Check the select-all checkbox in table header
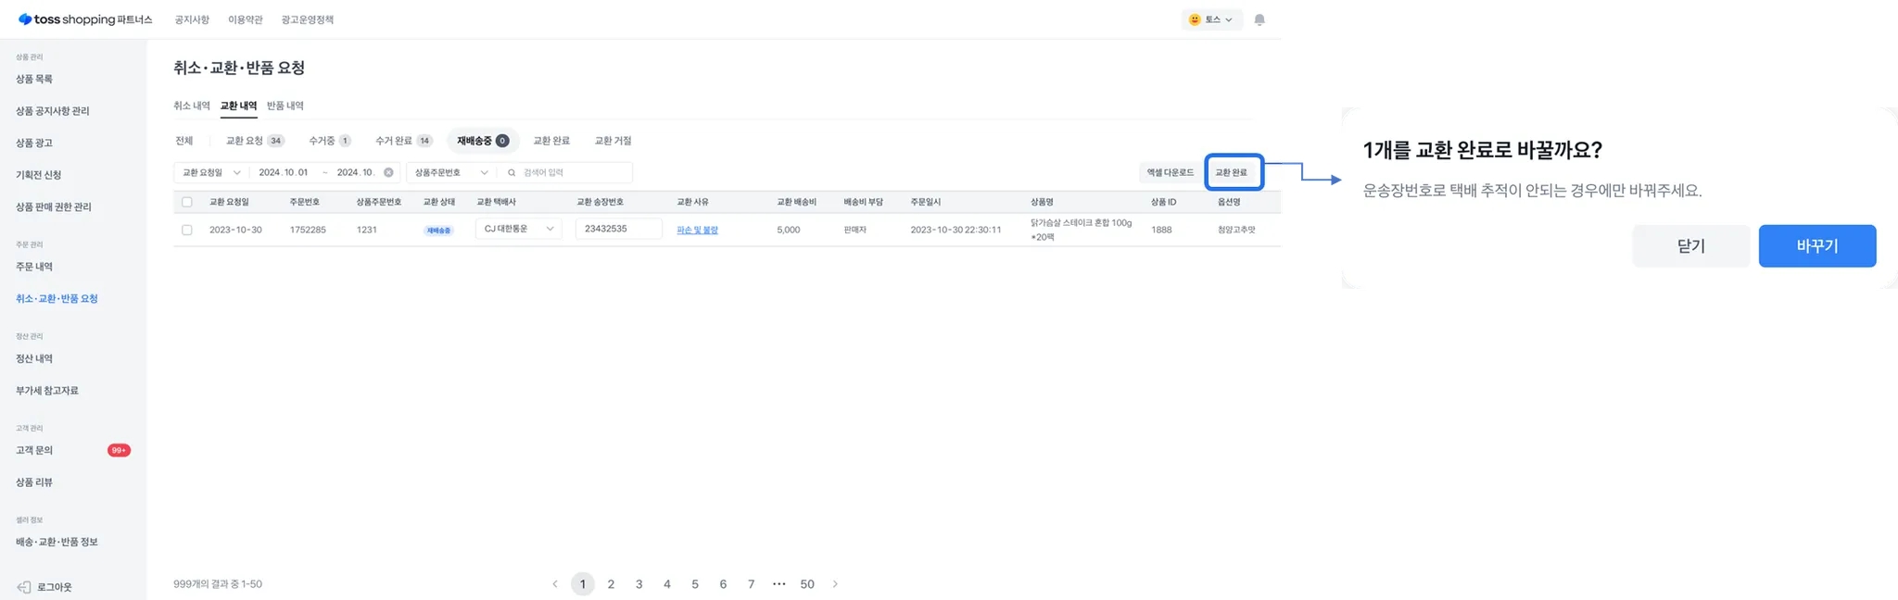1898x600 pixels. [x=187, y=202]
